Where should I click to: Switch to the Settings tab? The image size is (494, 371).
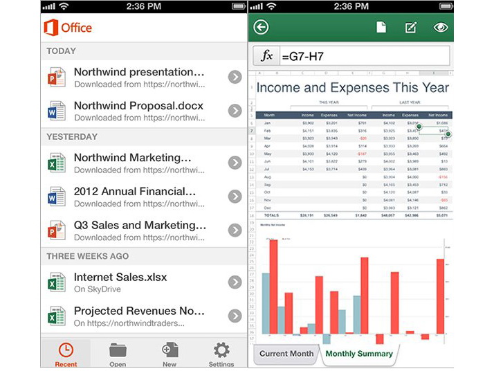[221, 354]
